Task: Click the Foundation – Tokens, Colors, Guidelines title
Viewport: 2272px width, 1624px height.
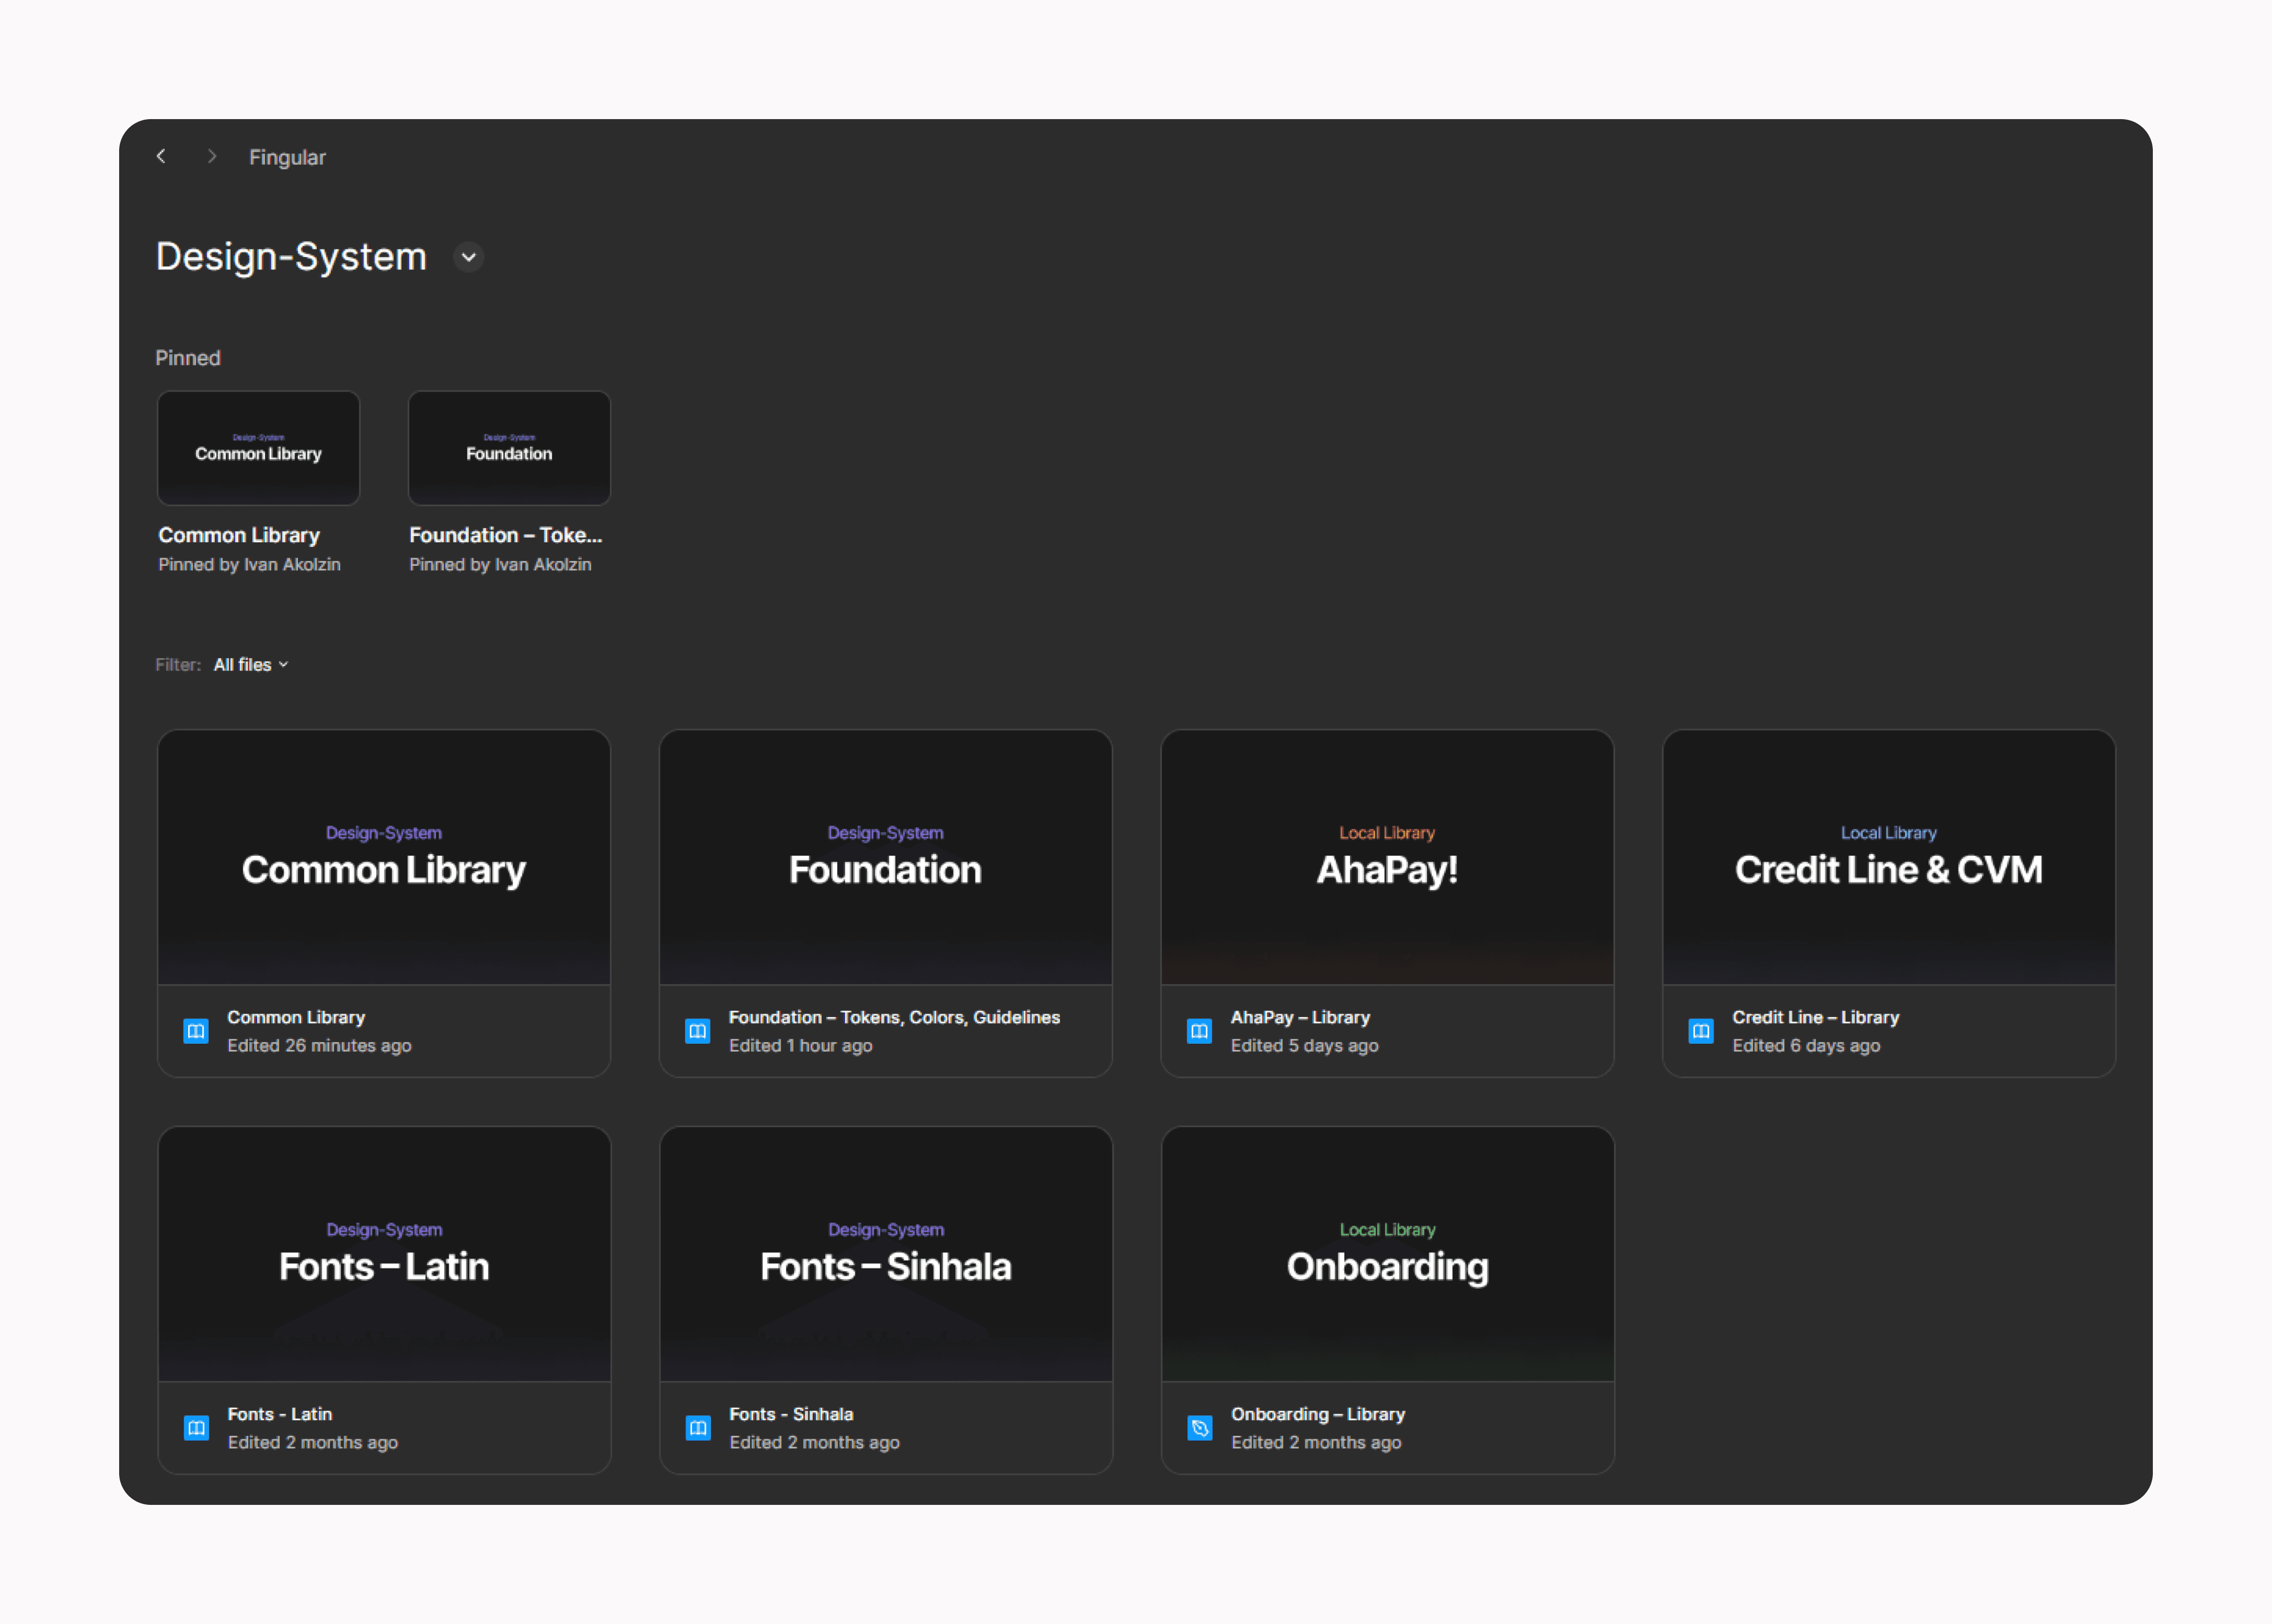Action: [x=893, y=1017]
